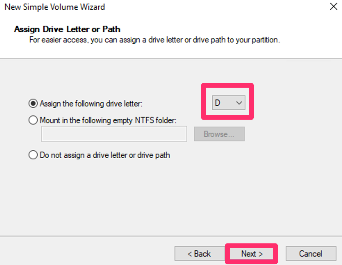Viewport: 342px width, 265px height.
Task: Open the drive letter D dropdown
Action: pos(228,103)
